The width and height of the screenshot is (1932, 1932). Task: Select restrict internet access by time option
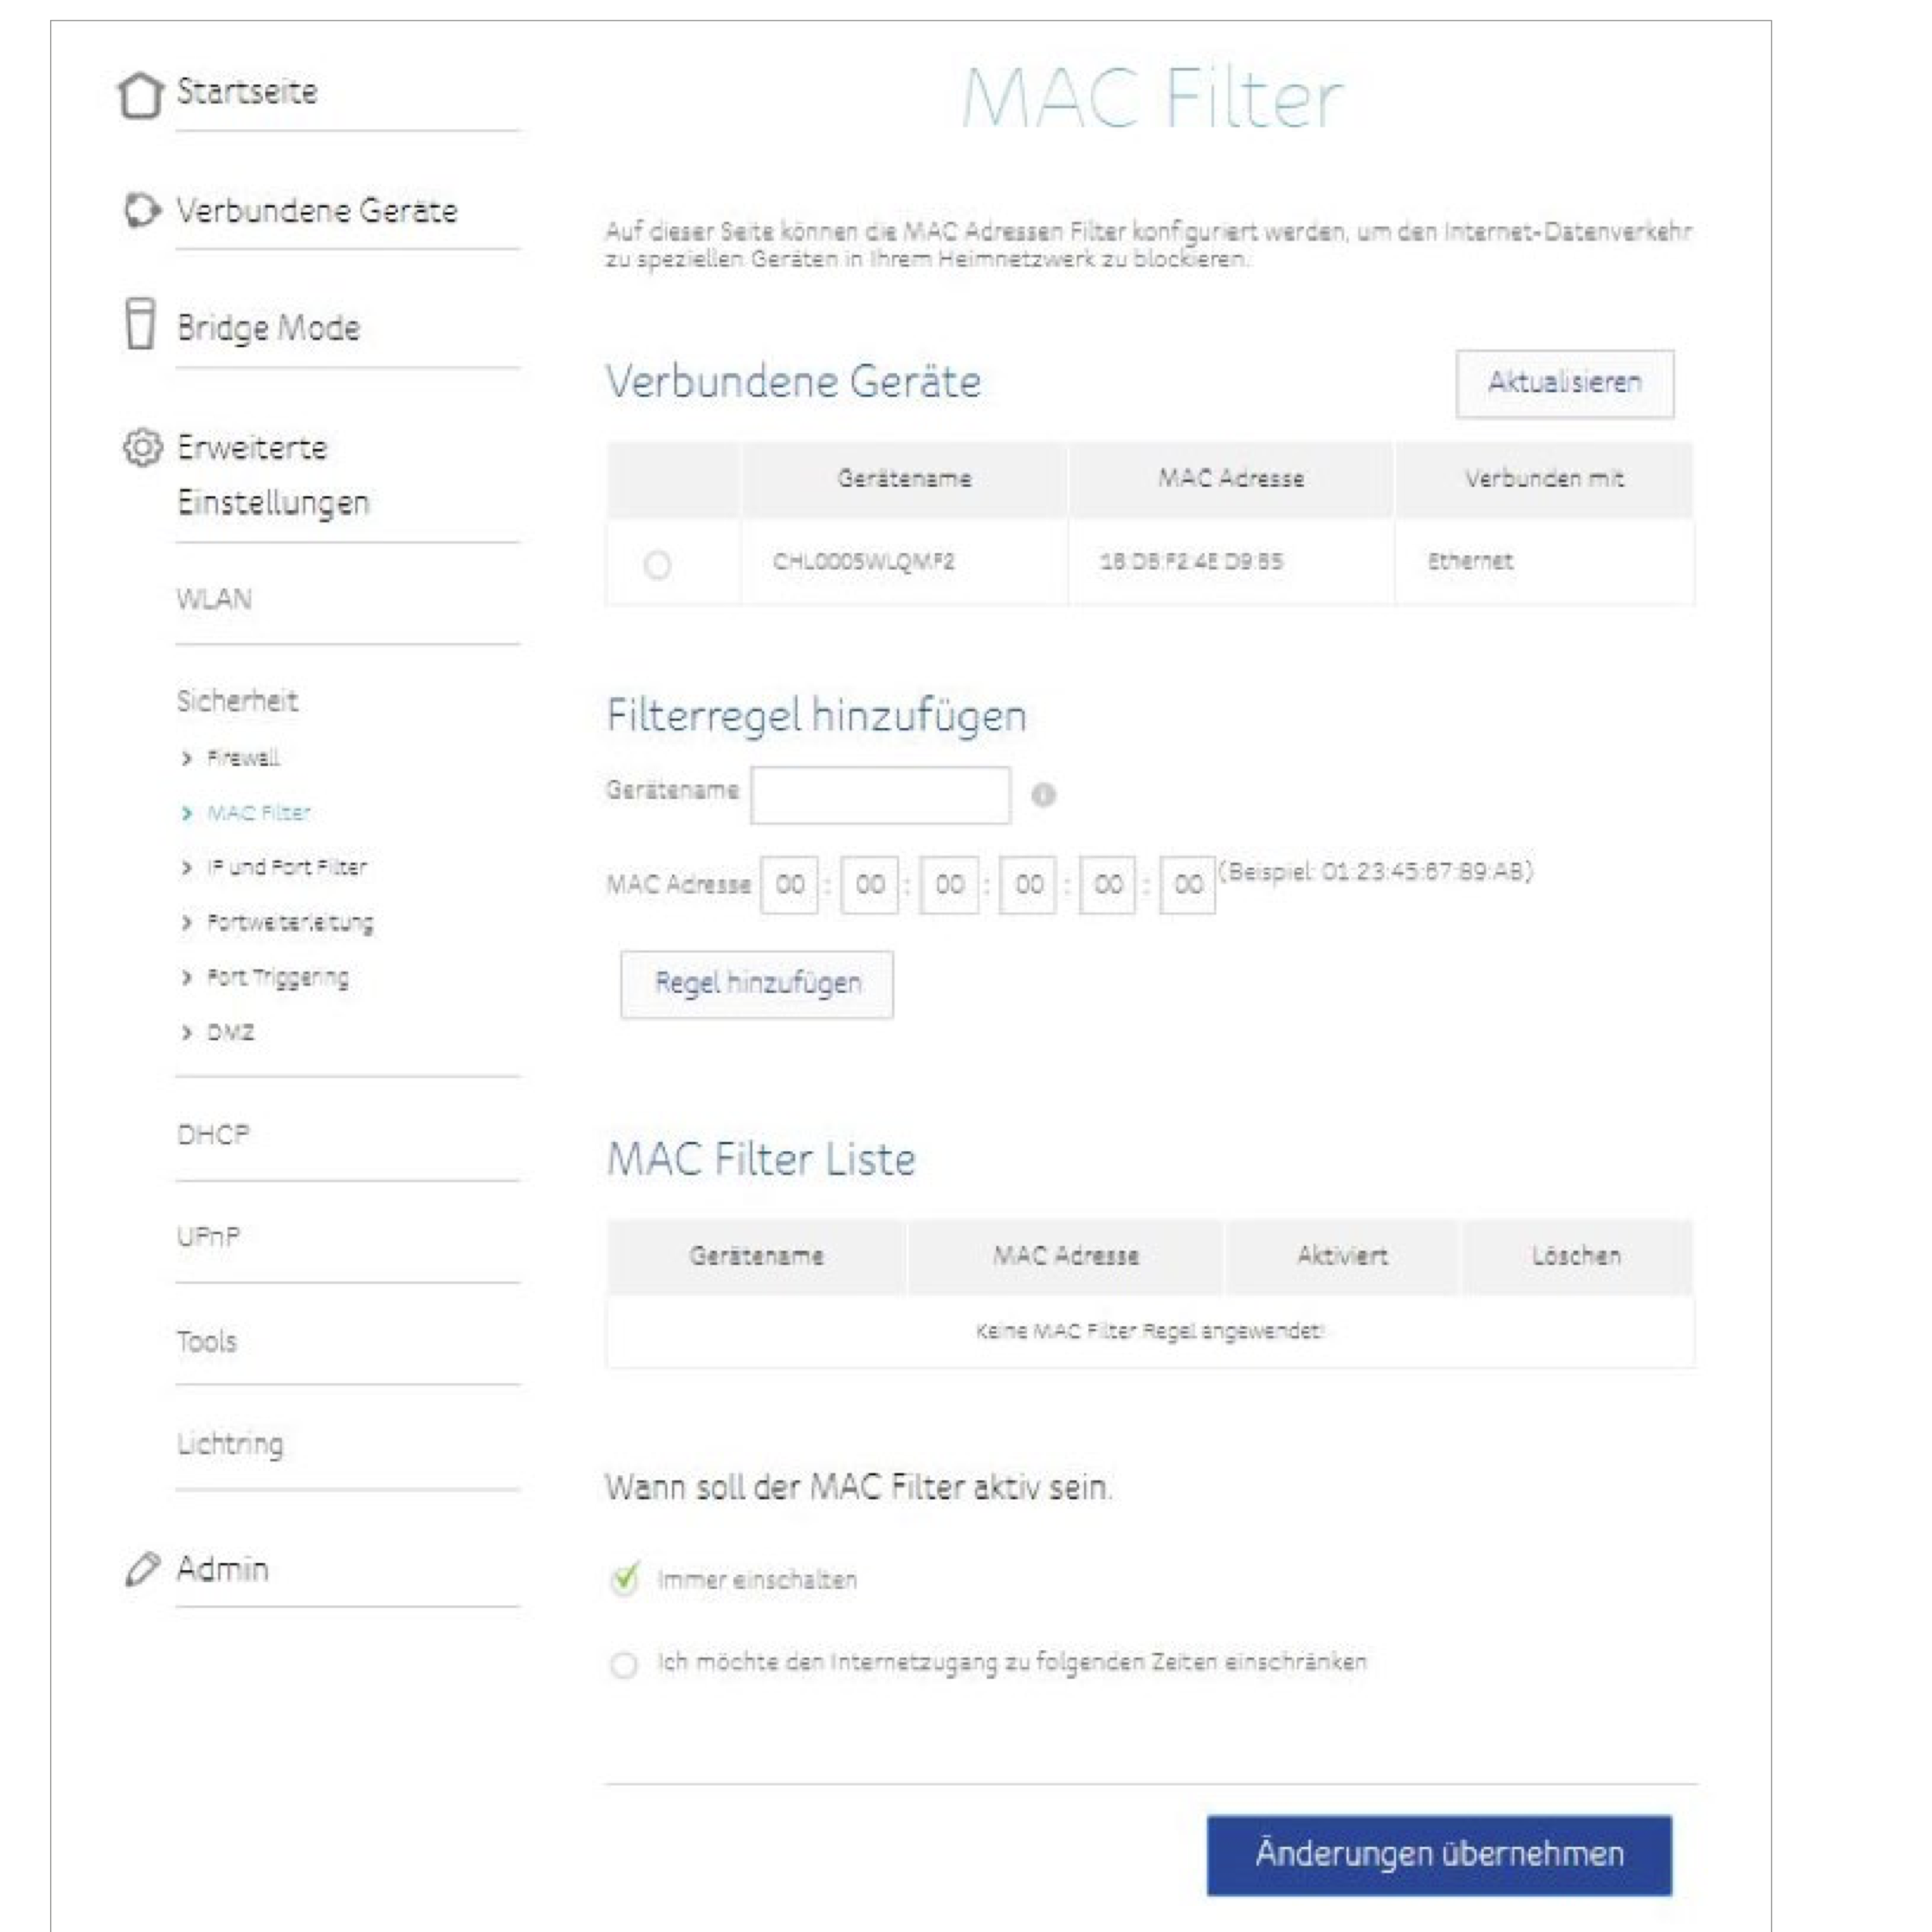[x=624, y=1664]
